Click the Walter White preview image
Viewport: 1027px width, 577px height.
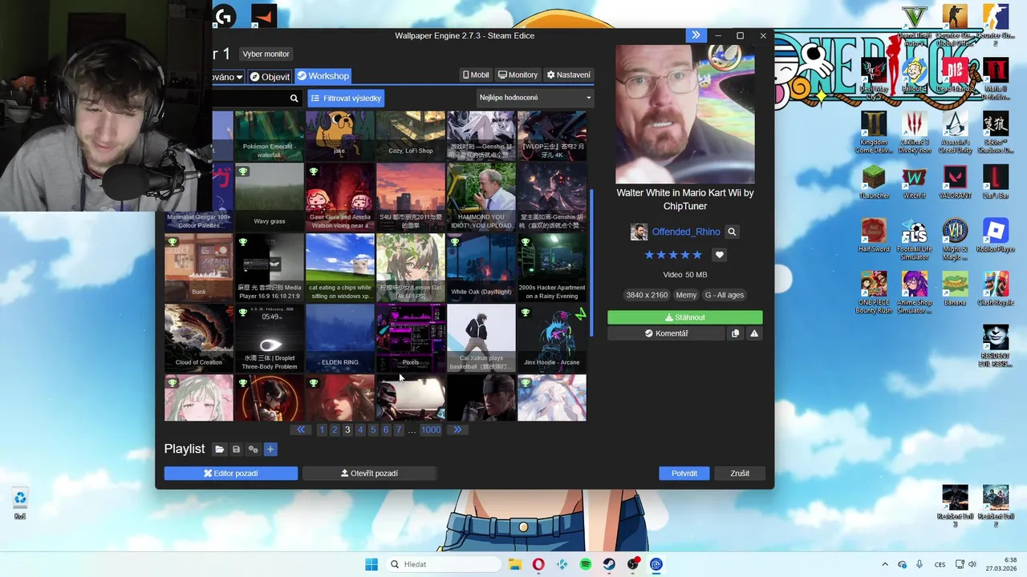685,115
